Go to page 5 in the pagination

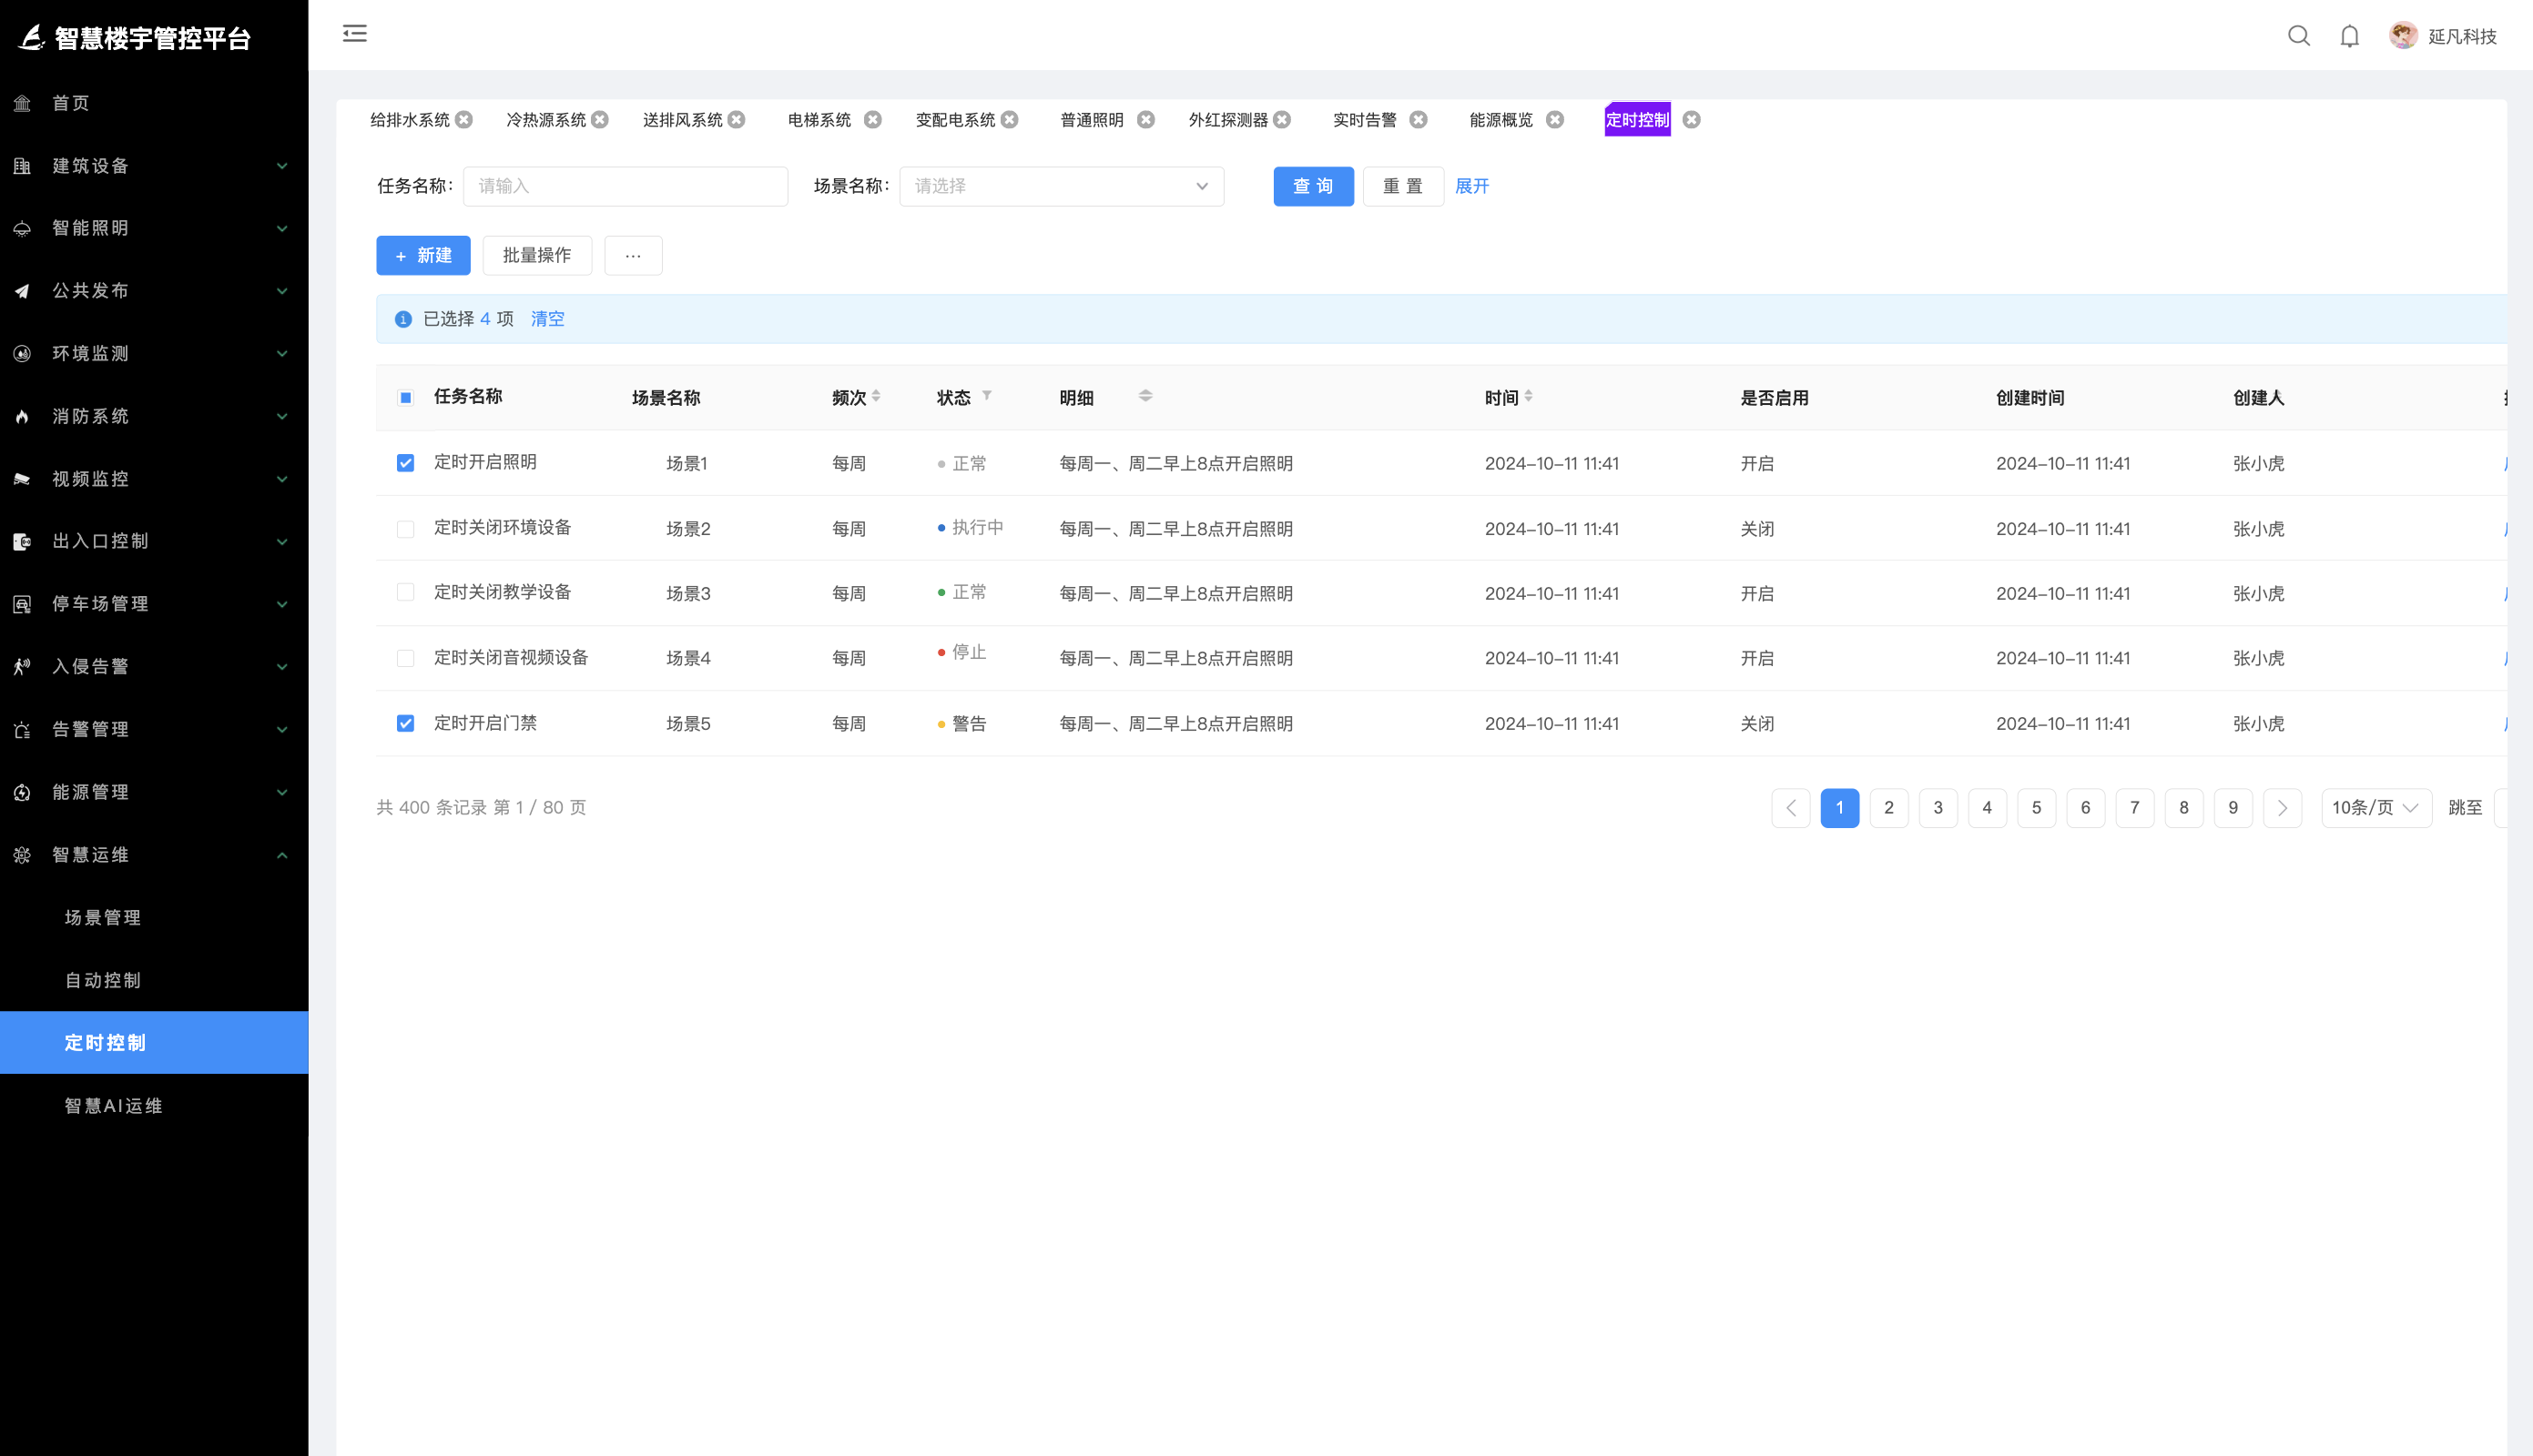pyautogui.click(x=2036, y=808)
